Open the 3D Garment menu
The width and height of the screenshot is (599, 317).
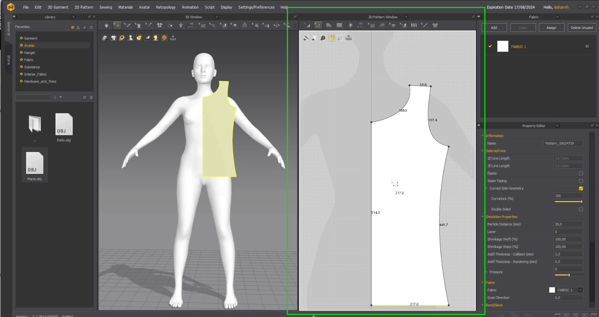tap(58, 7)
